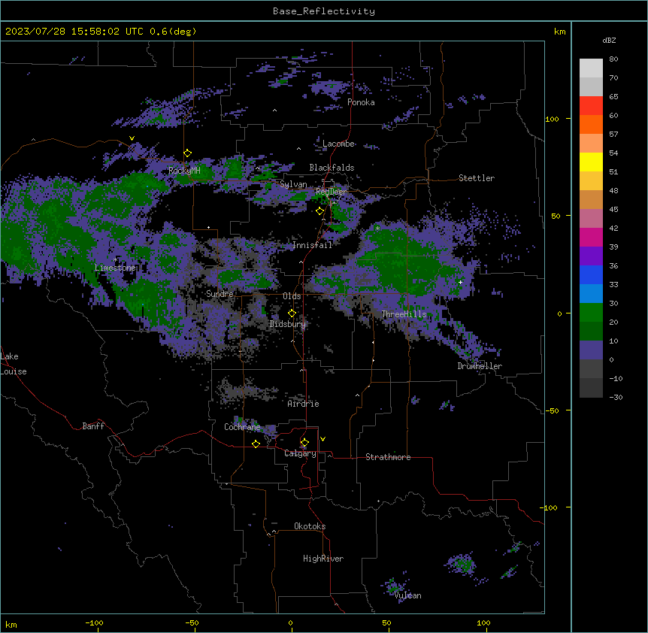Click the Blackfalds town label
Screen dimensions: 648x633
(332, 168)
